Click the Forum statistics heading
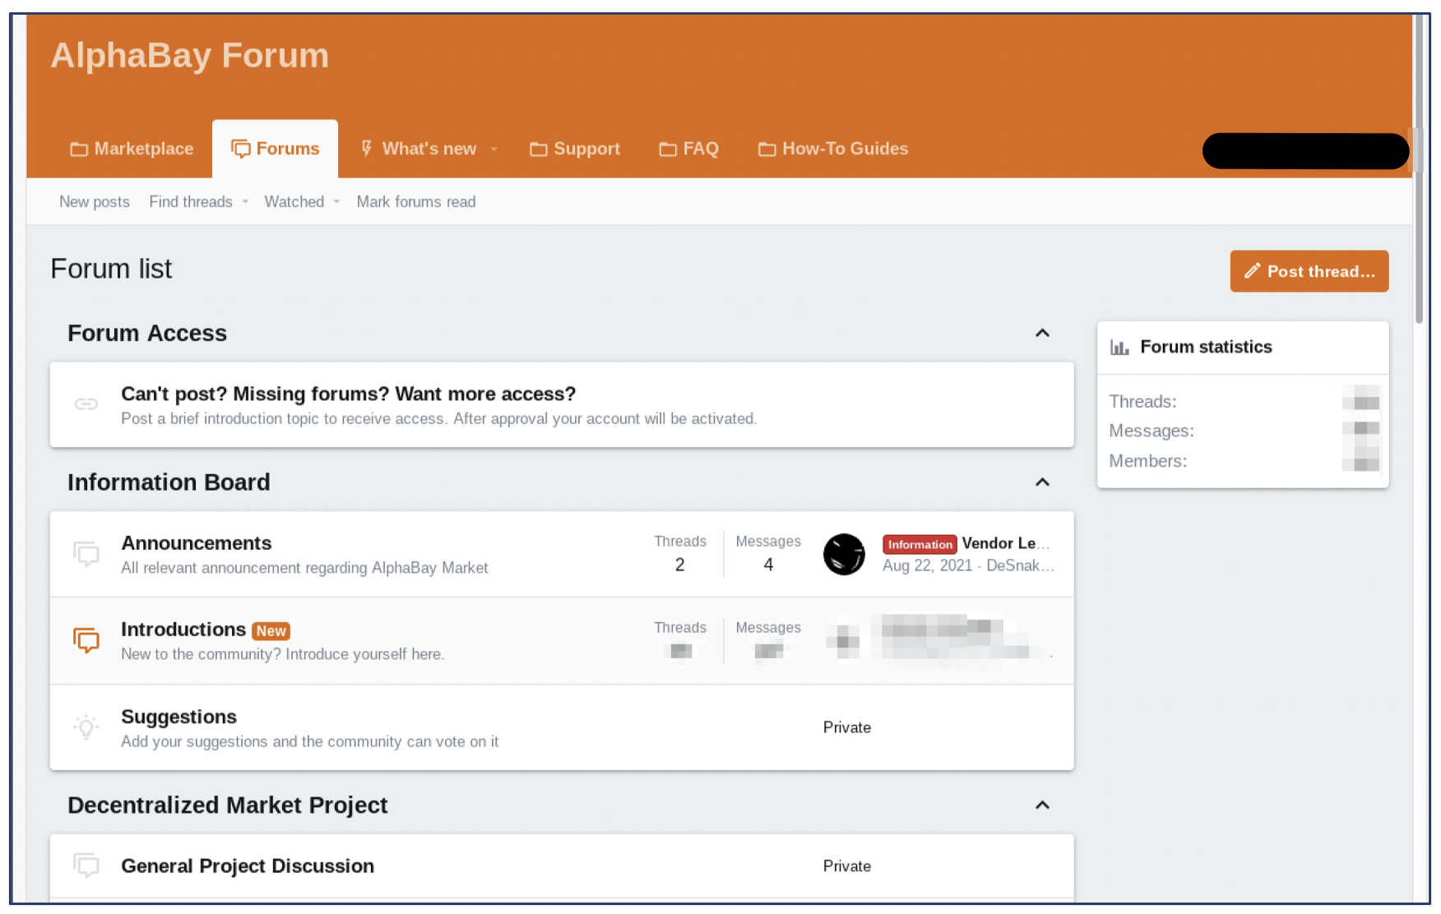The image size is (1441, 914). tap(1206, 347)
